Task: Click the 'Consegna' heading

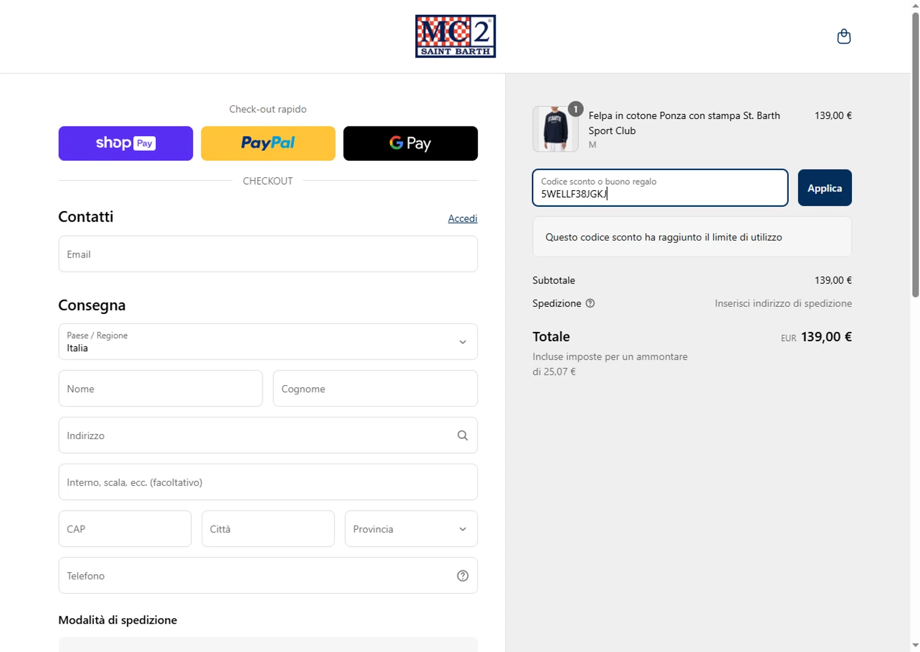Action: coord(92,305)
